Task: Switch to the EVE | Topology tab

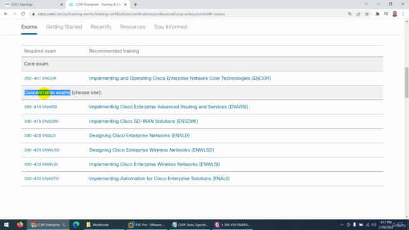Action: 33,4
